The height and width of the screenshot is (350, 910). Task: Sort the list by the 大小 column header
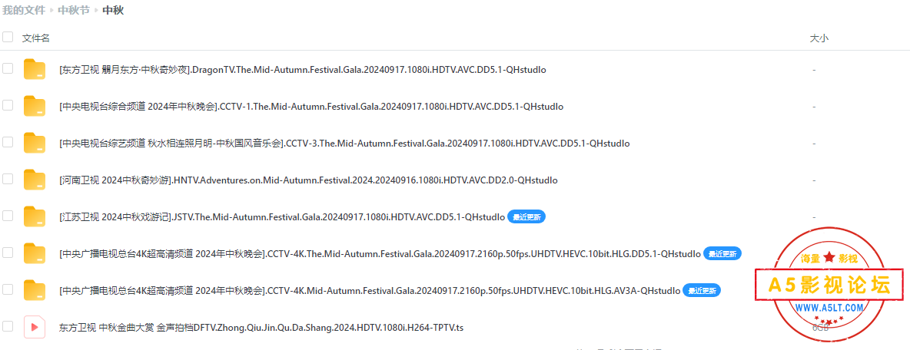819,38
